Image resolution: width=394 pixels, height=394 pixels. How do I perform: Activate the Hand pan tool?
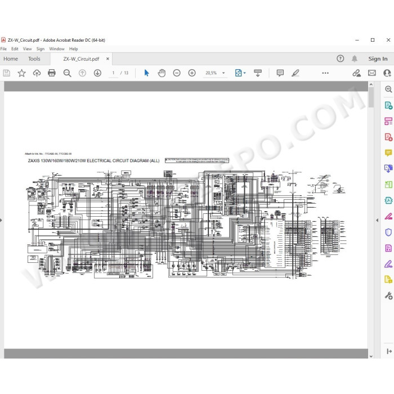pyautogui.click(x=162, y=73)
